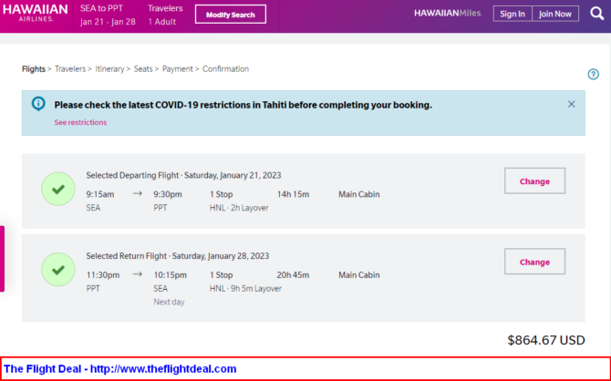Viewport: 611px width, 381px height.
Task: Click the SEA to PPT route text
Action: (x=101, y=8)
